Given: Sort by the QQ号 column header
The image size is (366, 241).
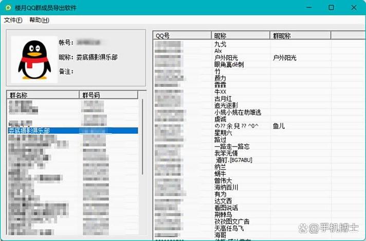Looking at the screenshot, I should (182, 35).
